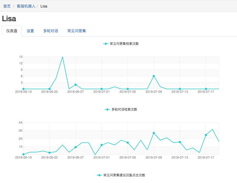Go to 客服机器人 breadcrumb link
Screen dimensions: 237x183
click(26, 6)
